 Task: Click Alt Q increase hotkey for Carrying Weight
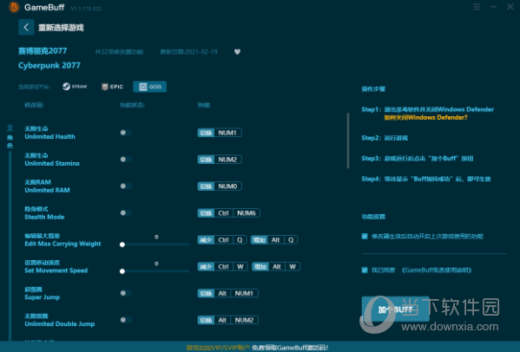click(x=274, y=240)
